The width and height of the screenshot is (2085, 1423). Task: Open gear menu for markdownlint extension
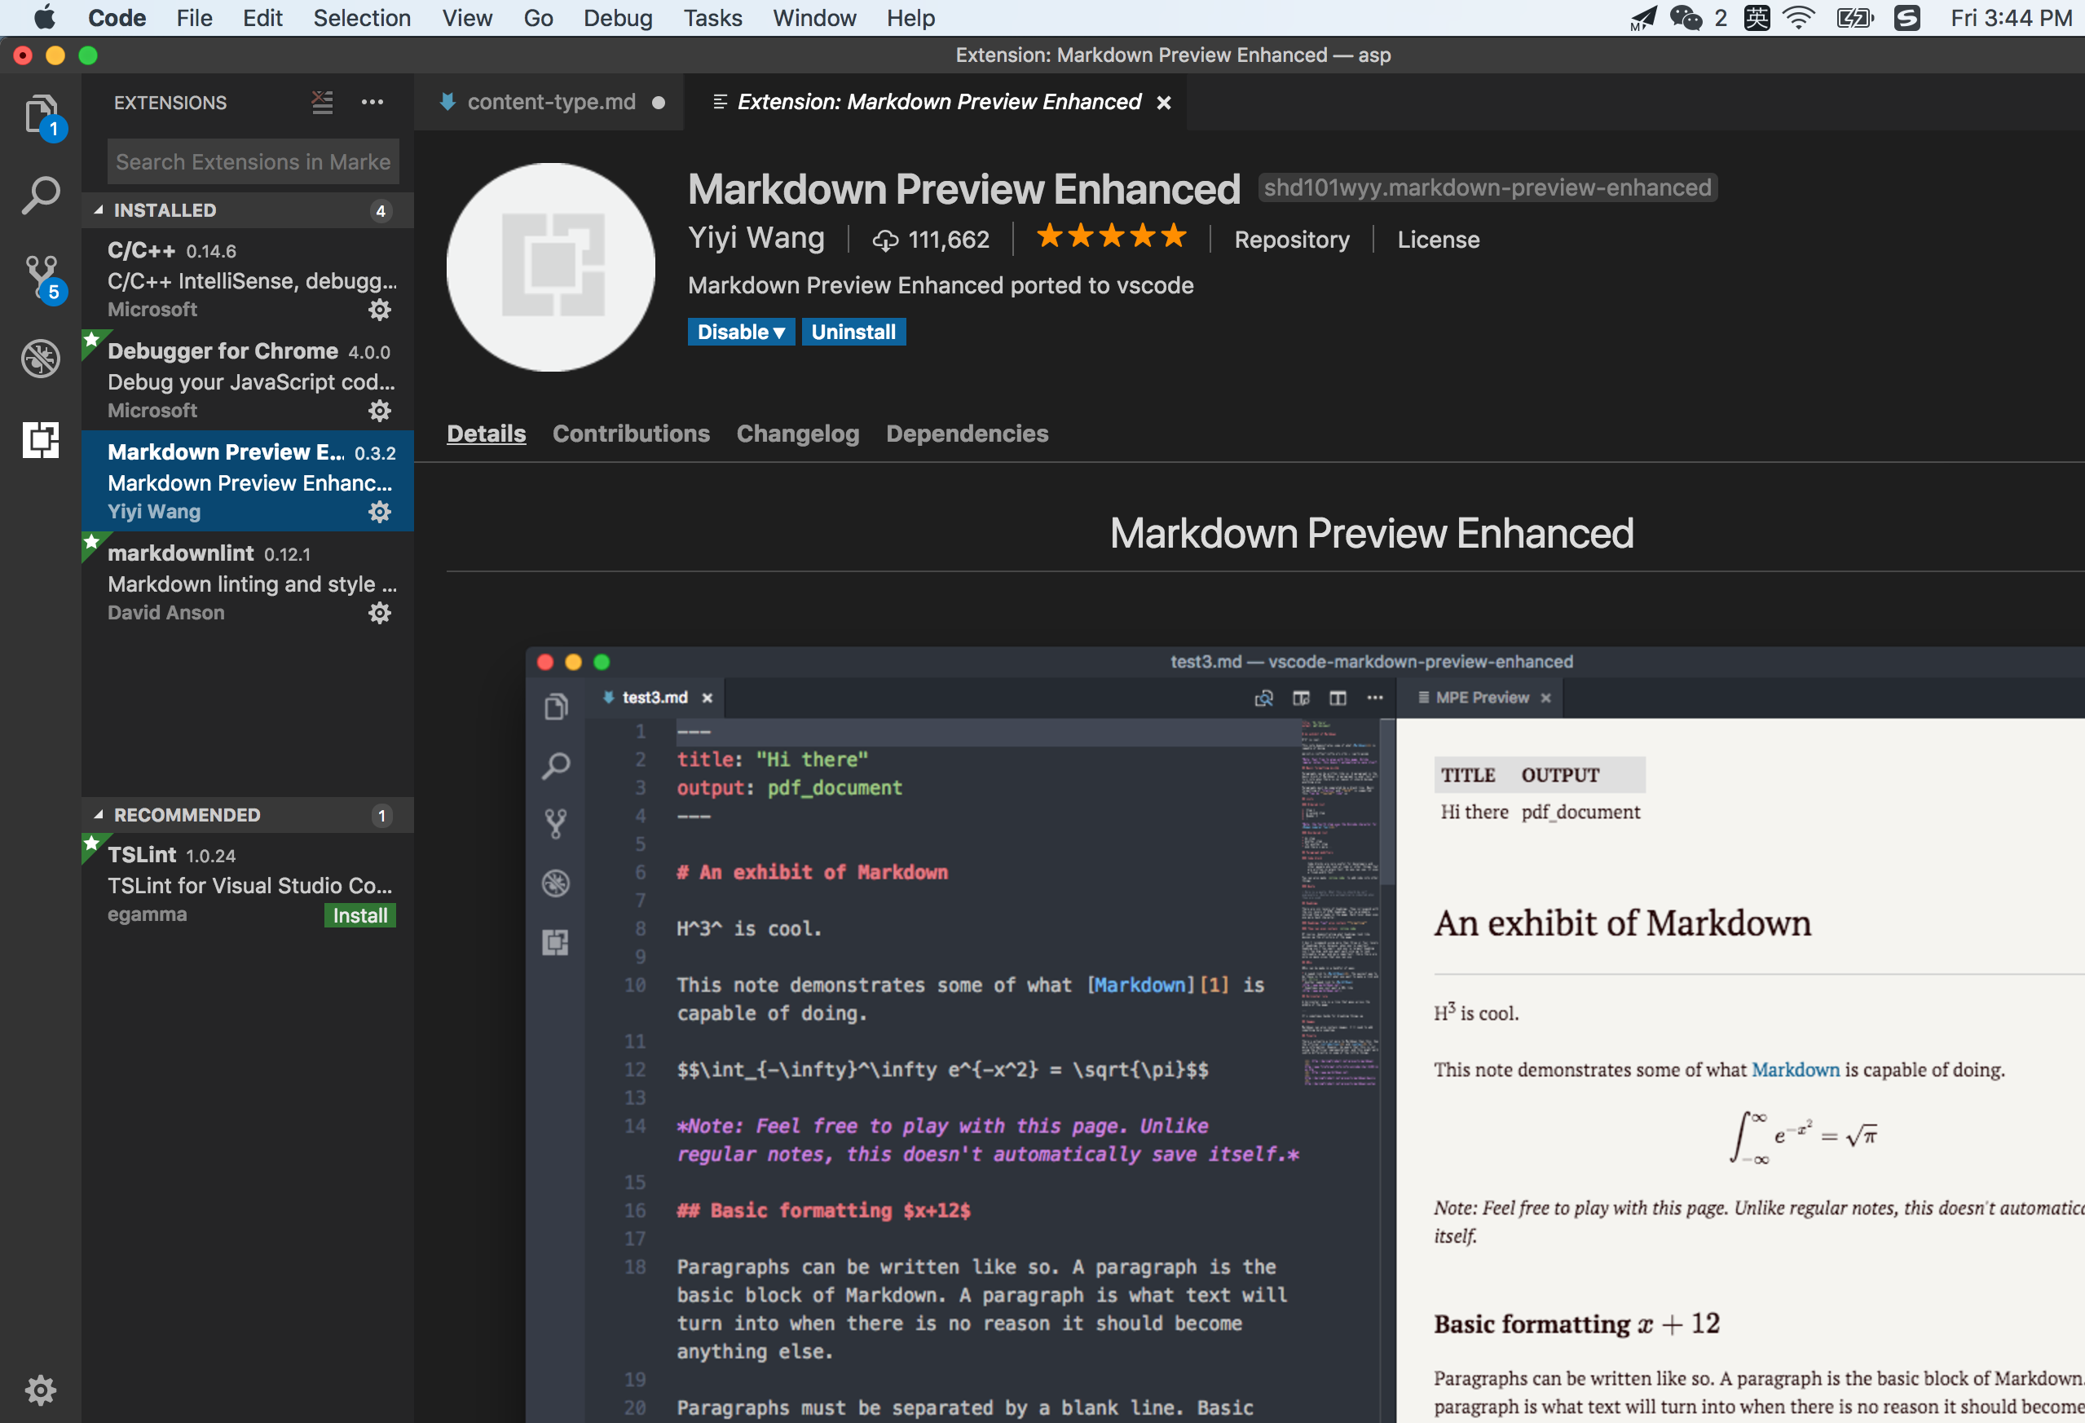pyautogui.click(x=381, y=613)
